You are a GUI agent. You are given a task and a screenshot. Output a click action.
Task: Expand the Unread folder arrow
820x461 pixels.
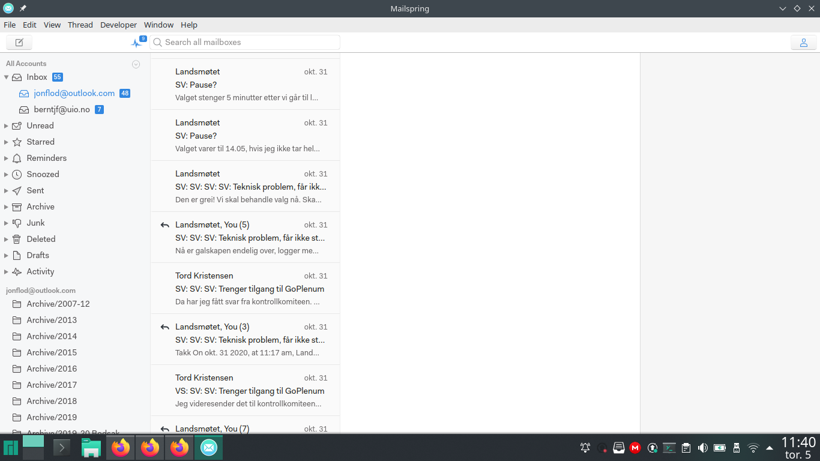coord(6,125)
